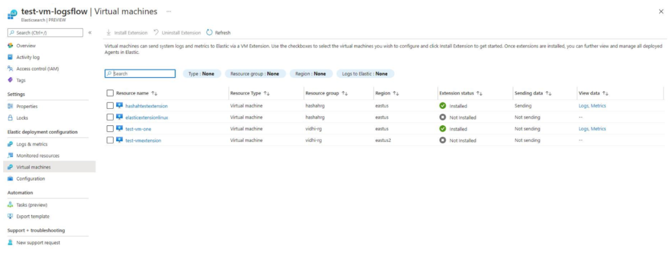Open Activity log from the sidebar icon
Viewport: 672px width, 256px height.
(x=10, y=57)
